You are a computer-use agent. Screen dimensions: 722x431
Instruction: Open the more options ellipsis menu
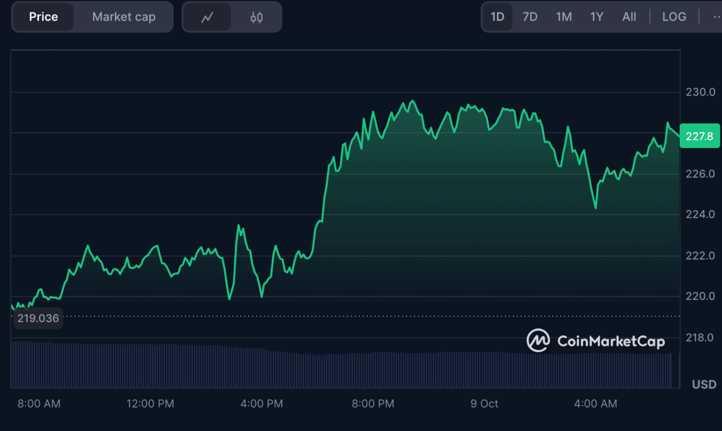pyautogui.click(x=715, y=17)
